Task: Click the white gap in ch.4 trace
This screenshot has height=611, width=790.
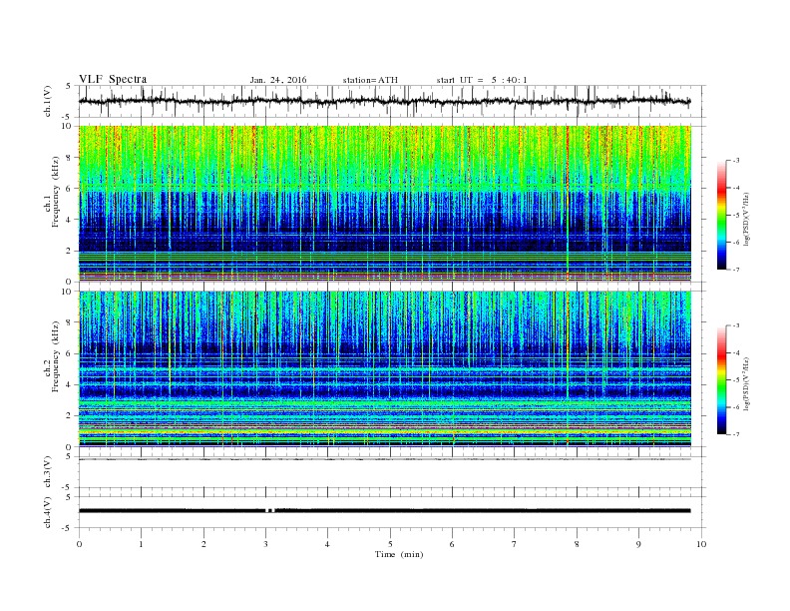Action: (270, 511)
